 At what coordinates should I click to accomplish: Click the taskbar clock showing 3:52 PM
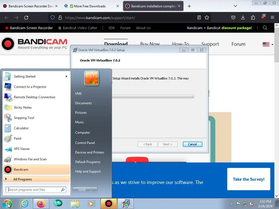coord(265,204)
